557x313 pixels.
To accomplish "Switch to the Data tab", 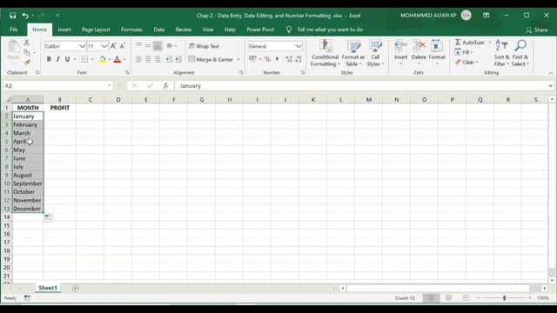I will click(x=158, y=30).
